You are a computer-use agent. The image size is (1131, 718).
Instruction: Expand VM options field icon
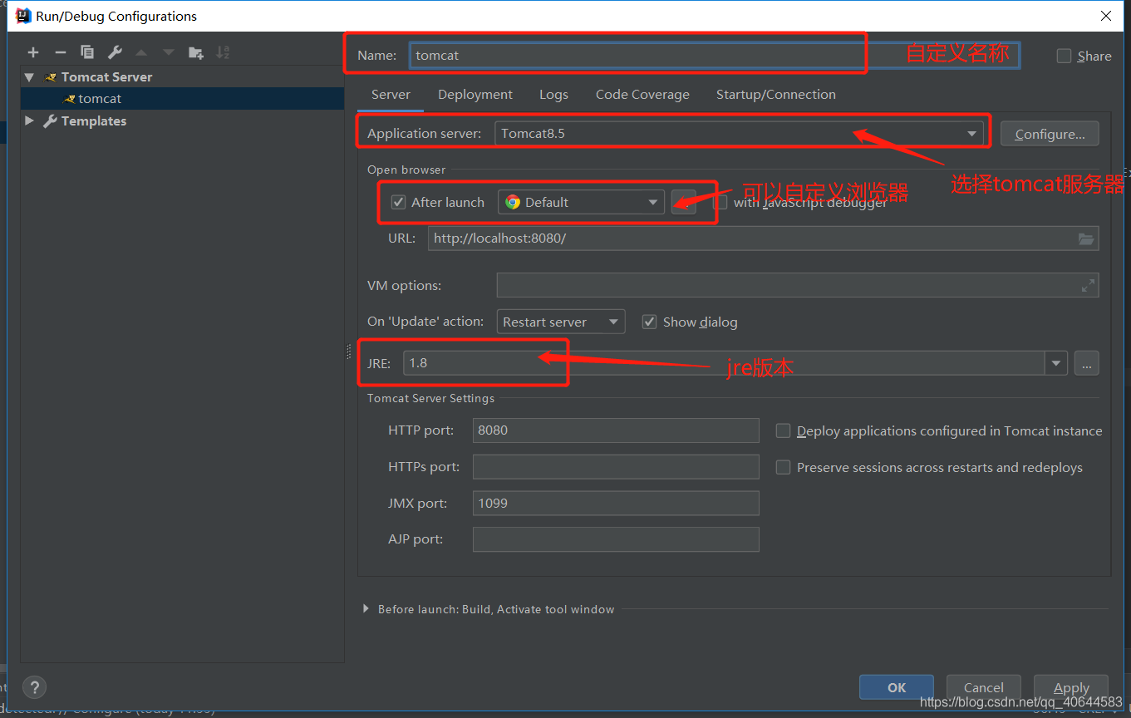[1088, 285]
